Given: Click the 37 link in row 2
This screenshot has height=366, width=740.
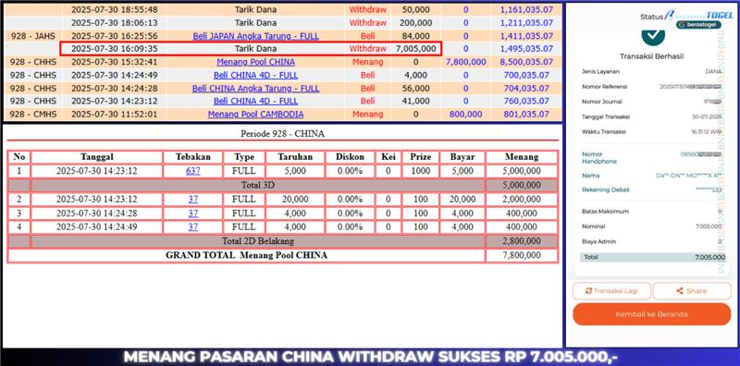Looking at the screenshot, I should [x=193, y=200].
